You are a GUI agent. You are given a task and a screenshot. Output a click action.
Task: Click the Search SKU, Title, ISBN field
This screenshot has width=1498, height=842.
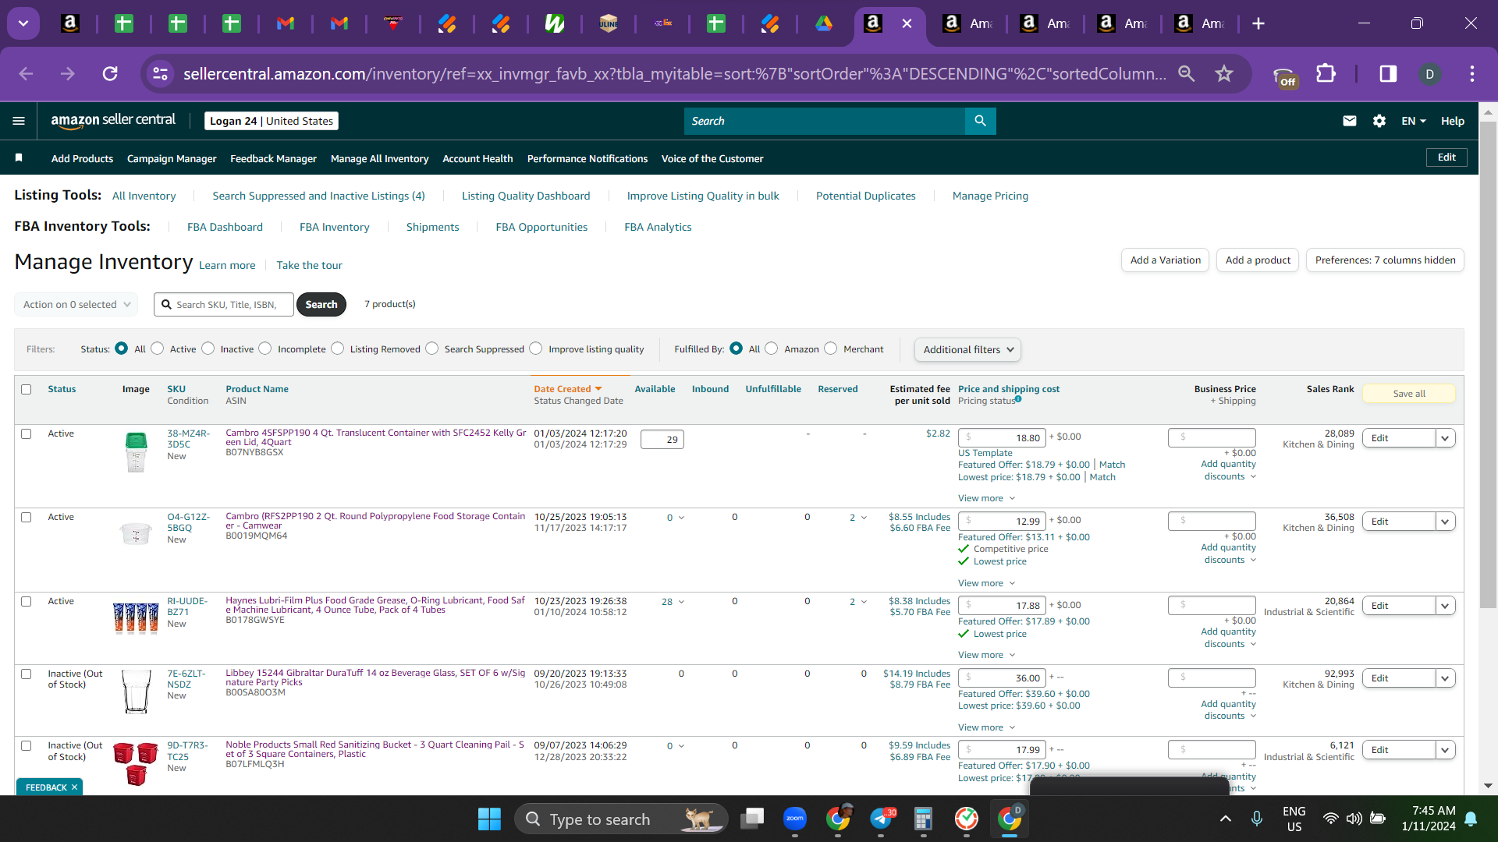click(x=224, y=304)
